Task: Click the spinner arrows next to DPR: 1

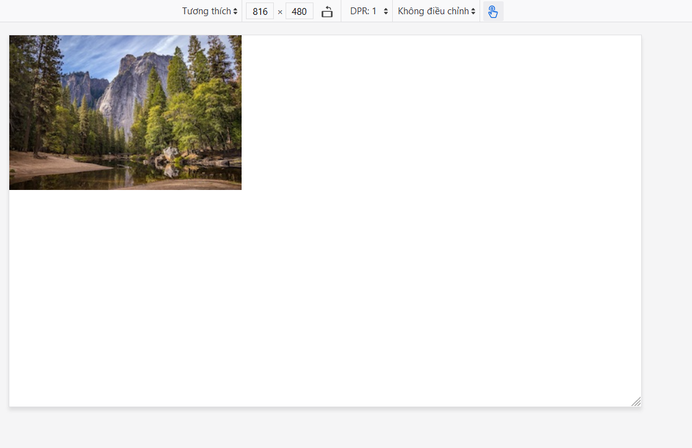Action: coord(386,11)
